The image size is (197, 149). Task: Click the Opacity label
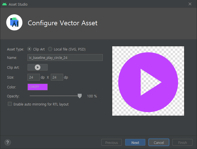coord(13,96)
